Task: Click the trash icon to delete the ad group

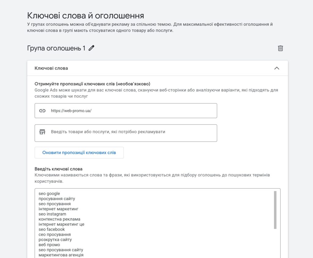Action: 280,48
